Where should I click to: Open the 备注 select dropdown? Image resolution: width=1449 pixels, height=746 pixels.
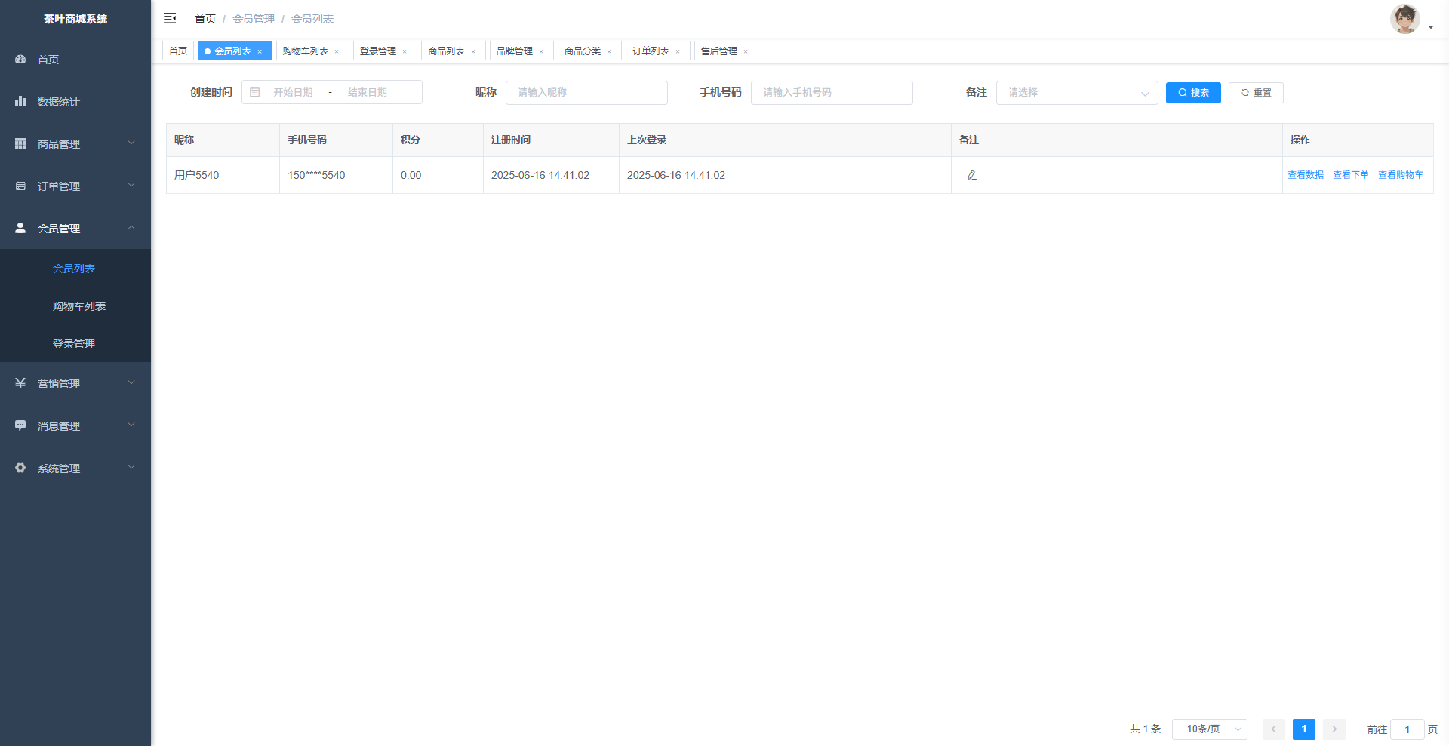coord(1076,93)
